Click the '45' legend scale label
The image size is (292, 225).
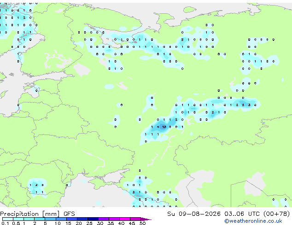click(x=132, y=223)
